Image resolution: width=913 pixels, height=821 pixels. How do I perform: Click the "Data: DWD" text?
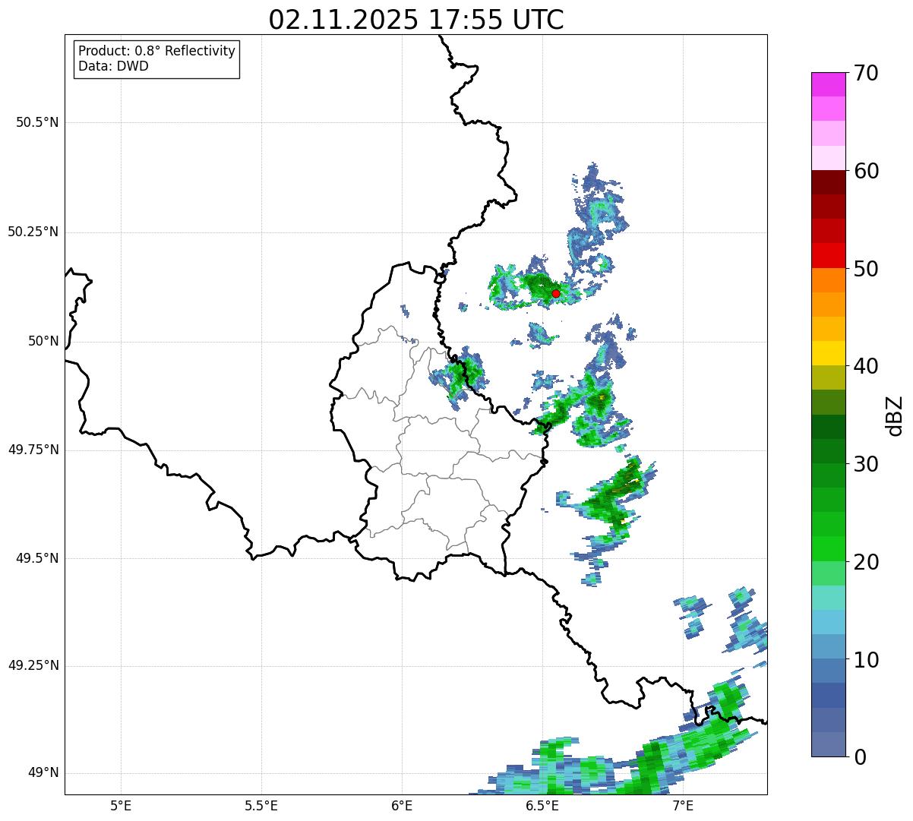pyautogui.click(x=113, y=66)
